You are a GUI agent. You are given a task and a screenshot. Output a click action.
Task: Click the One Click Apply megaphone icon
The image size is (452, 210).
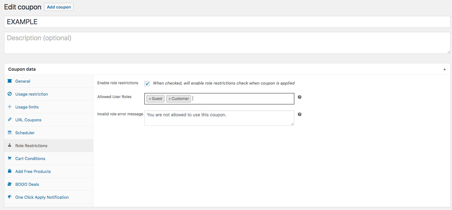pyautogui.click(x=9, y=197)
